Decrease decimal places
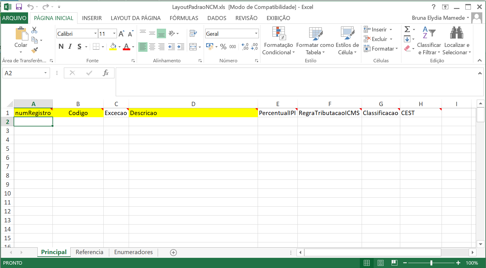Screen dimensions: 486x268 (255, 47)
